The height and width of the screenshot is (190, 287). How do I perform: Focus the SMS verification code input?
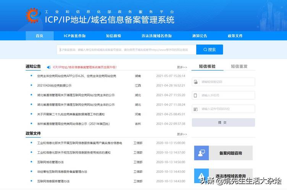(x=223, y=82)
